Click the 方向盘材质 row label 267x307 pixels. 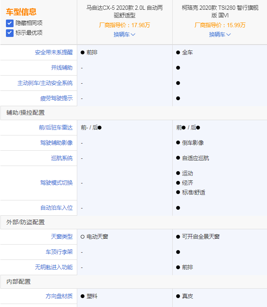click(59, 296)
